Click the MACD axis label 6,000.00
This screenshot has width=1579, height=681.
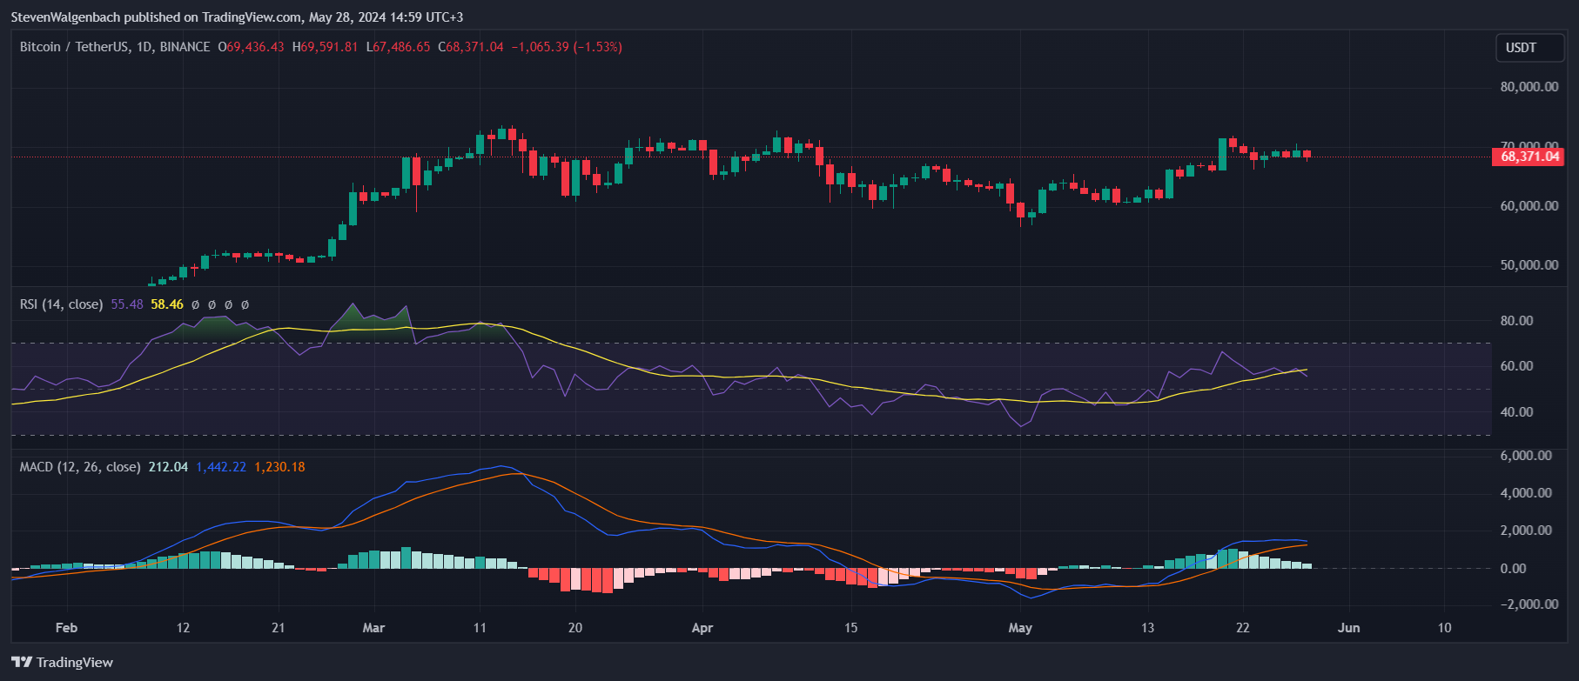pyautogui.click(x=1526, y=456)
